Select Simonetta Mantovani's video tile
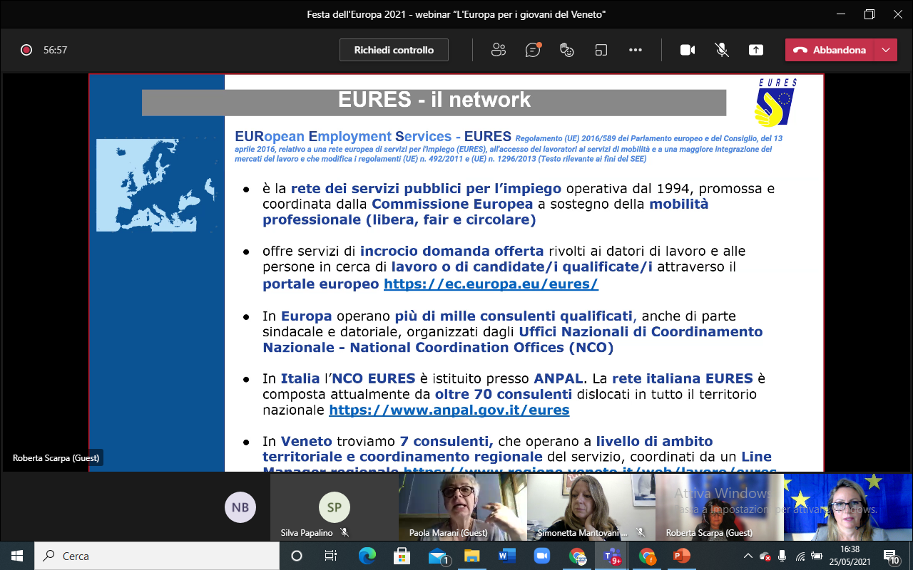The width and height of the screenshot is (913, 570). 591,507
